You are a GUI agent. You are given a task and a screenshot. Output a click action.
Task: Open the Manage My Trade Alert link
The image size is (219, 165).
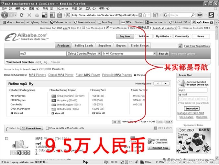click(x=191, y=113)
